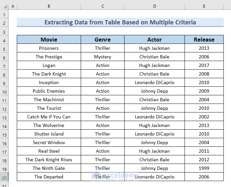This screenshot has height=187, width=231.
Task: Click the release year 1999 cell
Action: click(204, 168)
